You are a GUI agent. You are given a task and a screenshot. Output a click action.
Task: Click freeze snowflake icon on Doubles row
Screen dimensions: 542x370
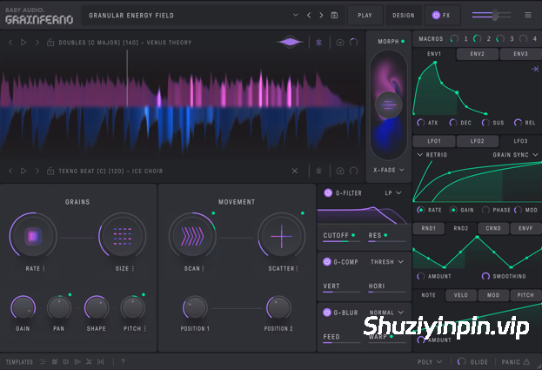(318, 42)
